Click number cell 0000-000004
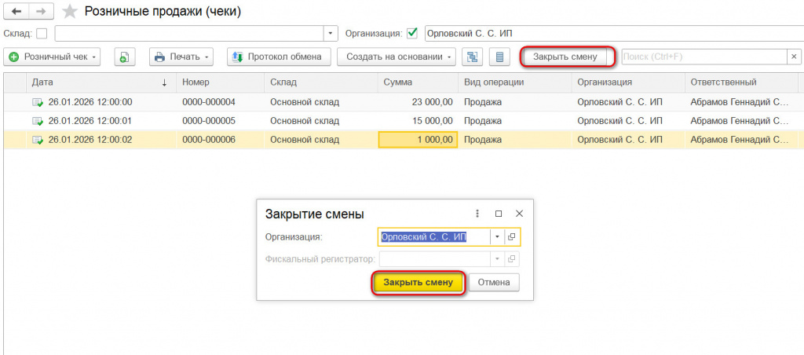The width and height of the screenshot is (804, 355). click(x=209, y=102)
